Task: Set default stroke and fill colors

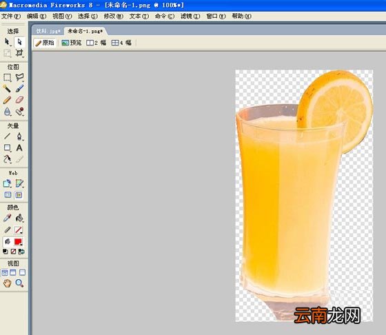Action: tap(6, 252)
